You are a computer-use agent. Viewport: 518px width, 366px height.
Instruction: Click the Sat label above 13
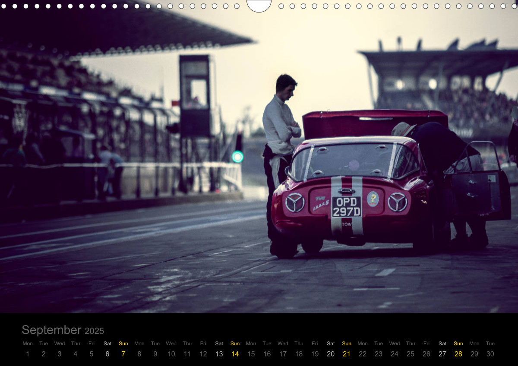point(219,344)
